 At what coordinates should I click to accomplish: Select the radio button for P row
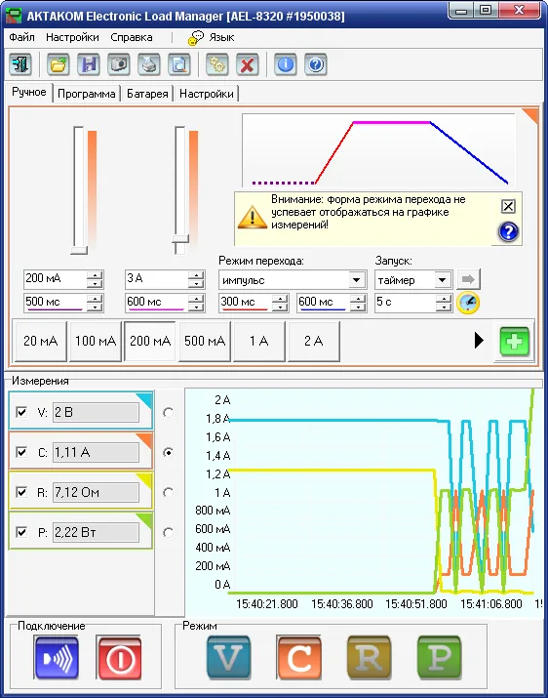tap(168, 533)
